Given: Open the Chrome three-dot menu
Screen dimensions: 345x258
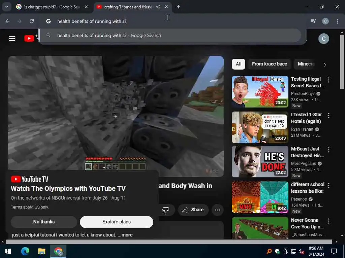Looking at the screenshot, I should [x=337, y=21].
